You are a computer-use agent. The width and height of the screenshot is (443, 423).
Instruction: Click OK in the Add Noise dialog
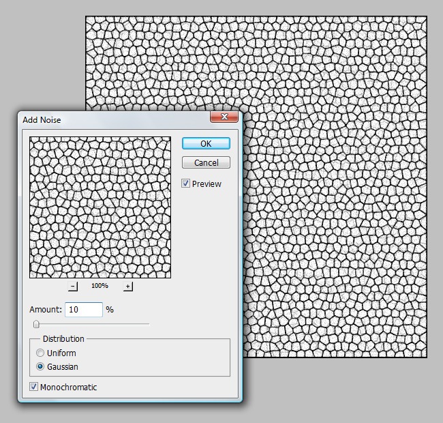(x=206, y=143)
